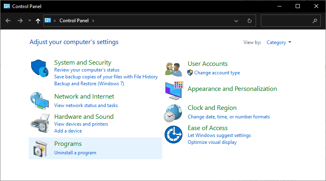Open the User Accounts people icon
This screenshot has height=181, width=326.
click(x=174, y=69)
